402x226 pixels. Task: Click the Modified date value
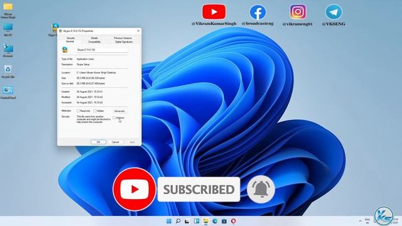click(x=89, y=97)
